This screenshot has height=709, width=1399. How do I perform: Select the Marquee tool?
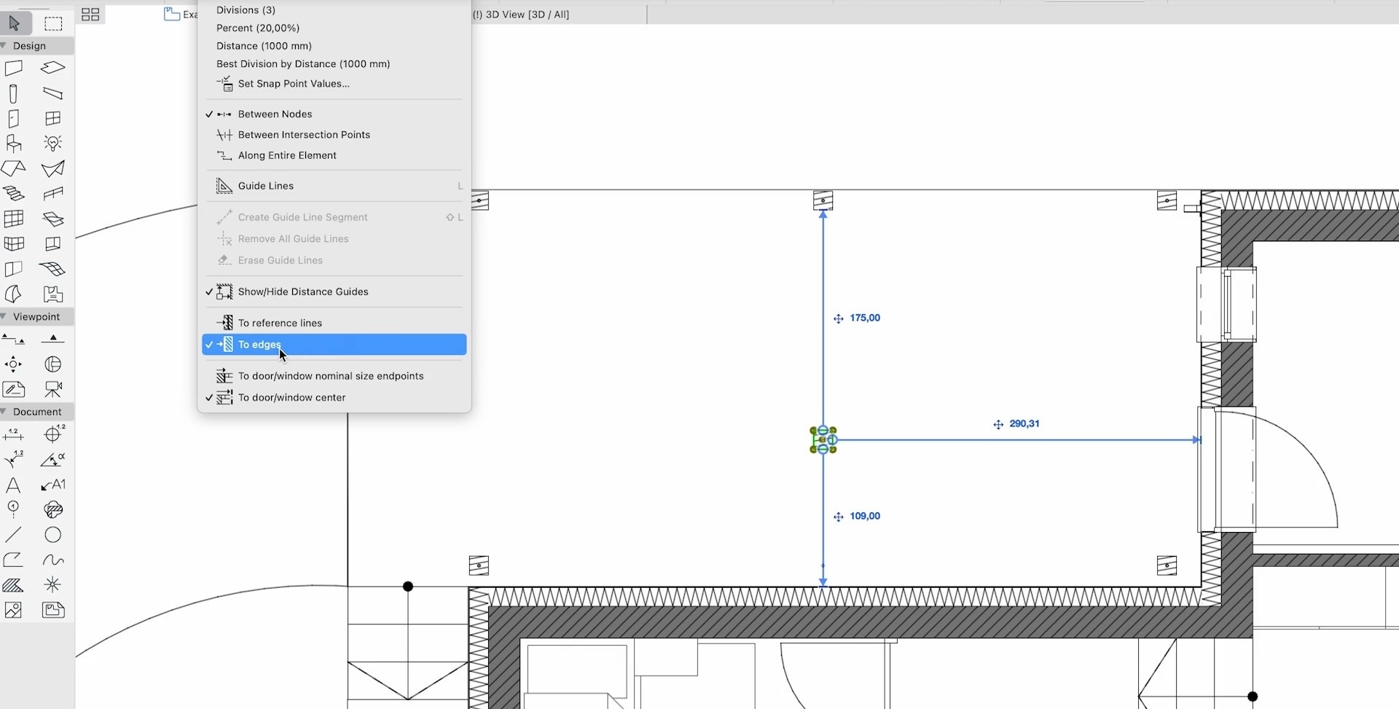pyautogui.click(x=53, y=23)
